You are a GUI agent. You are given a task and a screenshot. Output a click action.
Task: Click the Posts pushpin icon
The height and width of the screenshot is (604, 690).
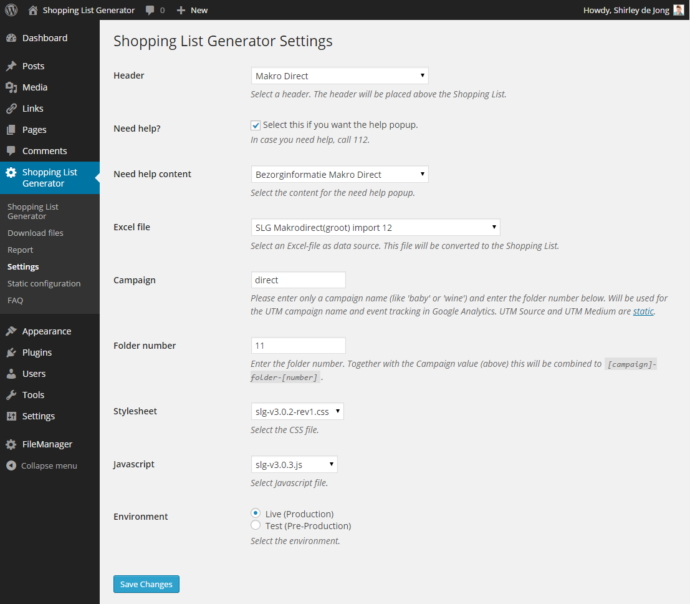coord(11,66)
